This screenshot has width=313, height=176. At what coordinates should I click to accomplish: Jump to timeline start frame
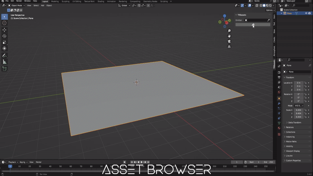[132, 162]
